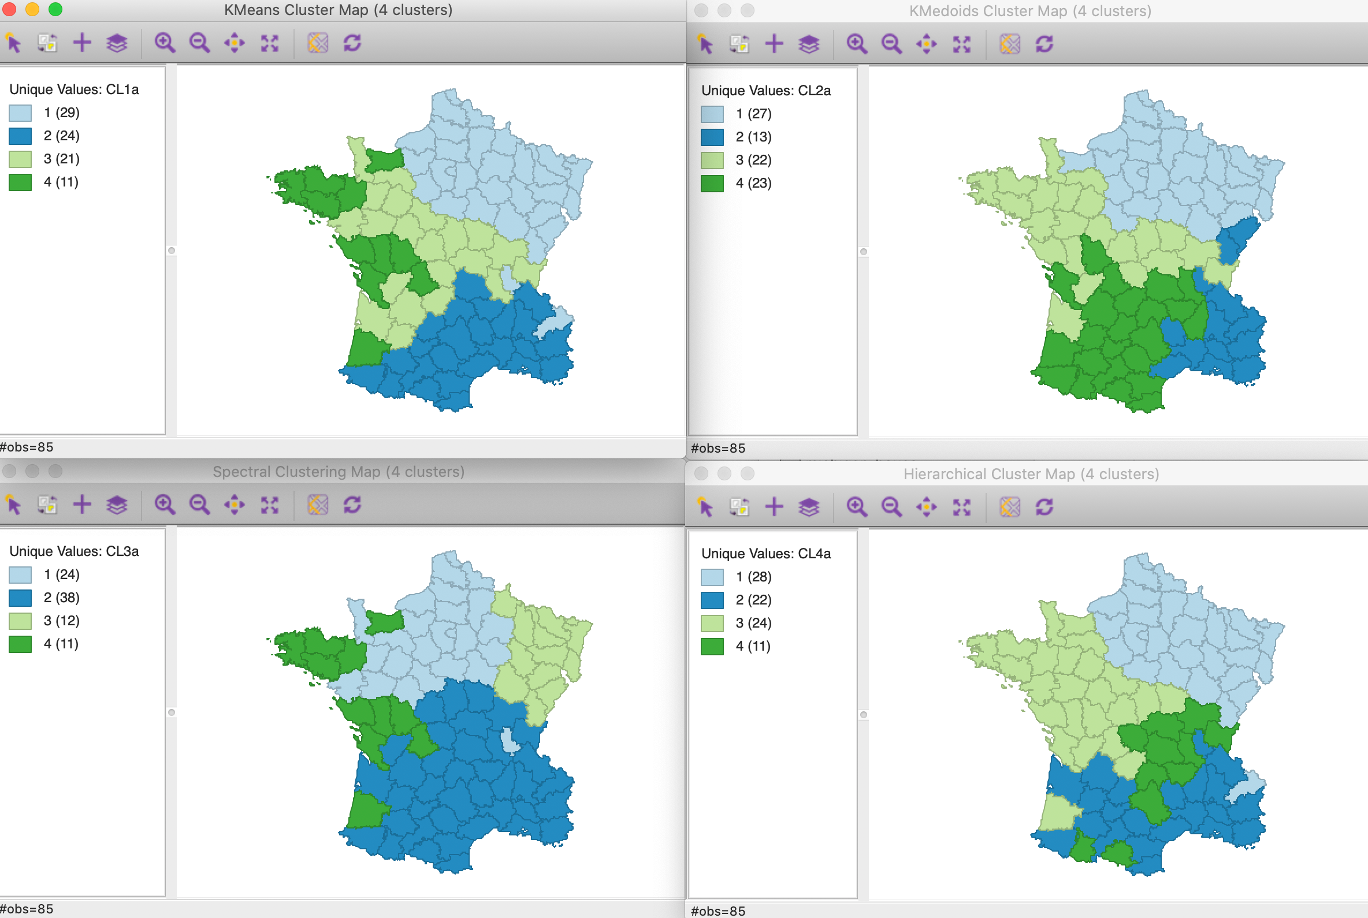Image resolution: width=1368 pixels, height=918 pixels.
Task: Click Refresh icon in KMeans toolbar
Action: (352, 43)
